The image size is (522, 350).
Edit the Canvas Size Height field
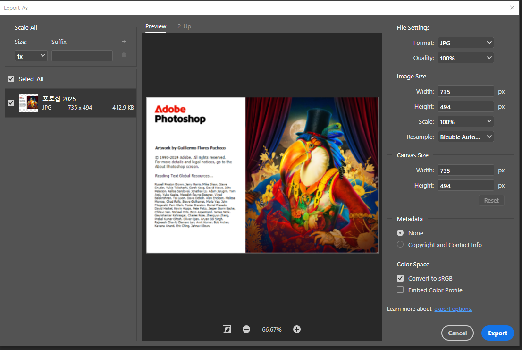pos(465,186)
